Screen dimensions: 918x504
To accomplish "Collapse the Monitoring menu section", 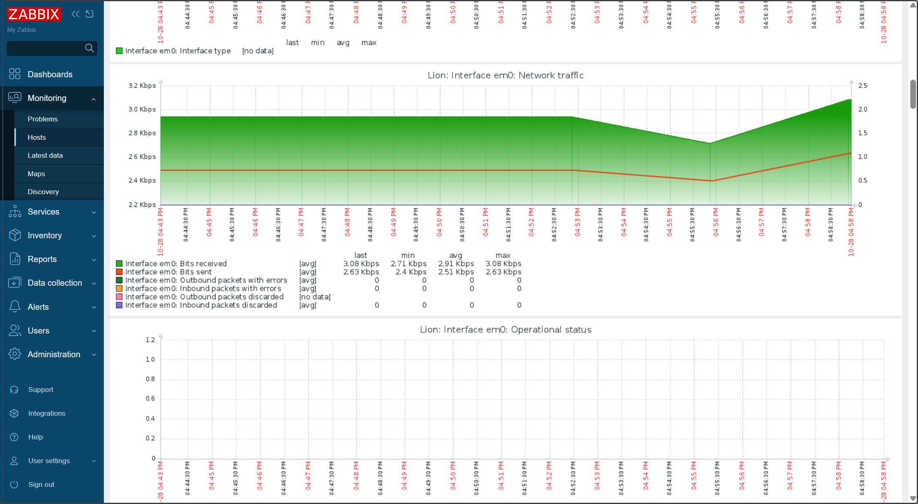I will (x=94, y=99).
